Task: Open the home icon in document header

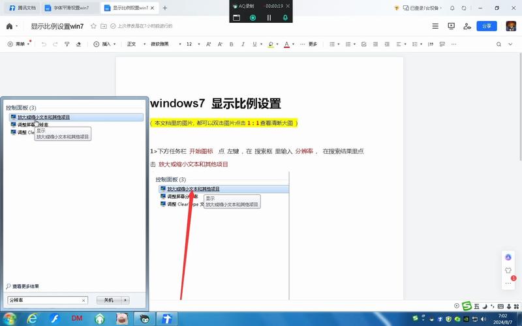Action: 9,26
